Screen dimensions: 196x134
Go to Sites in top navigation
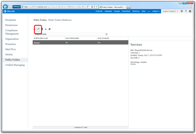(x=144, y=11)
